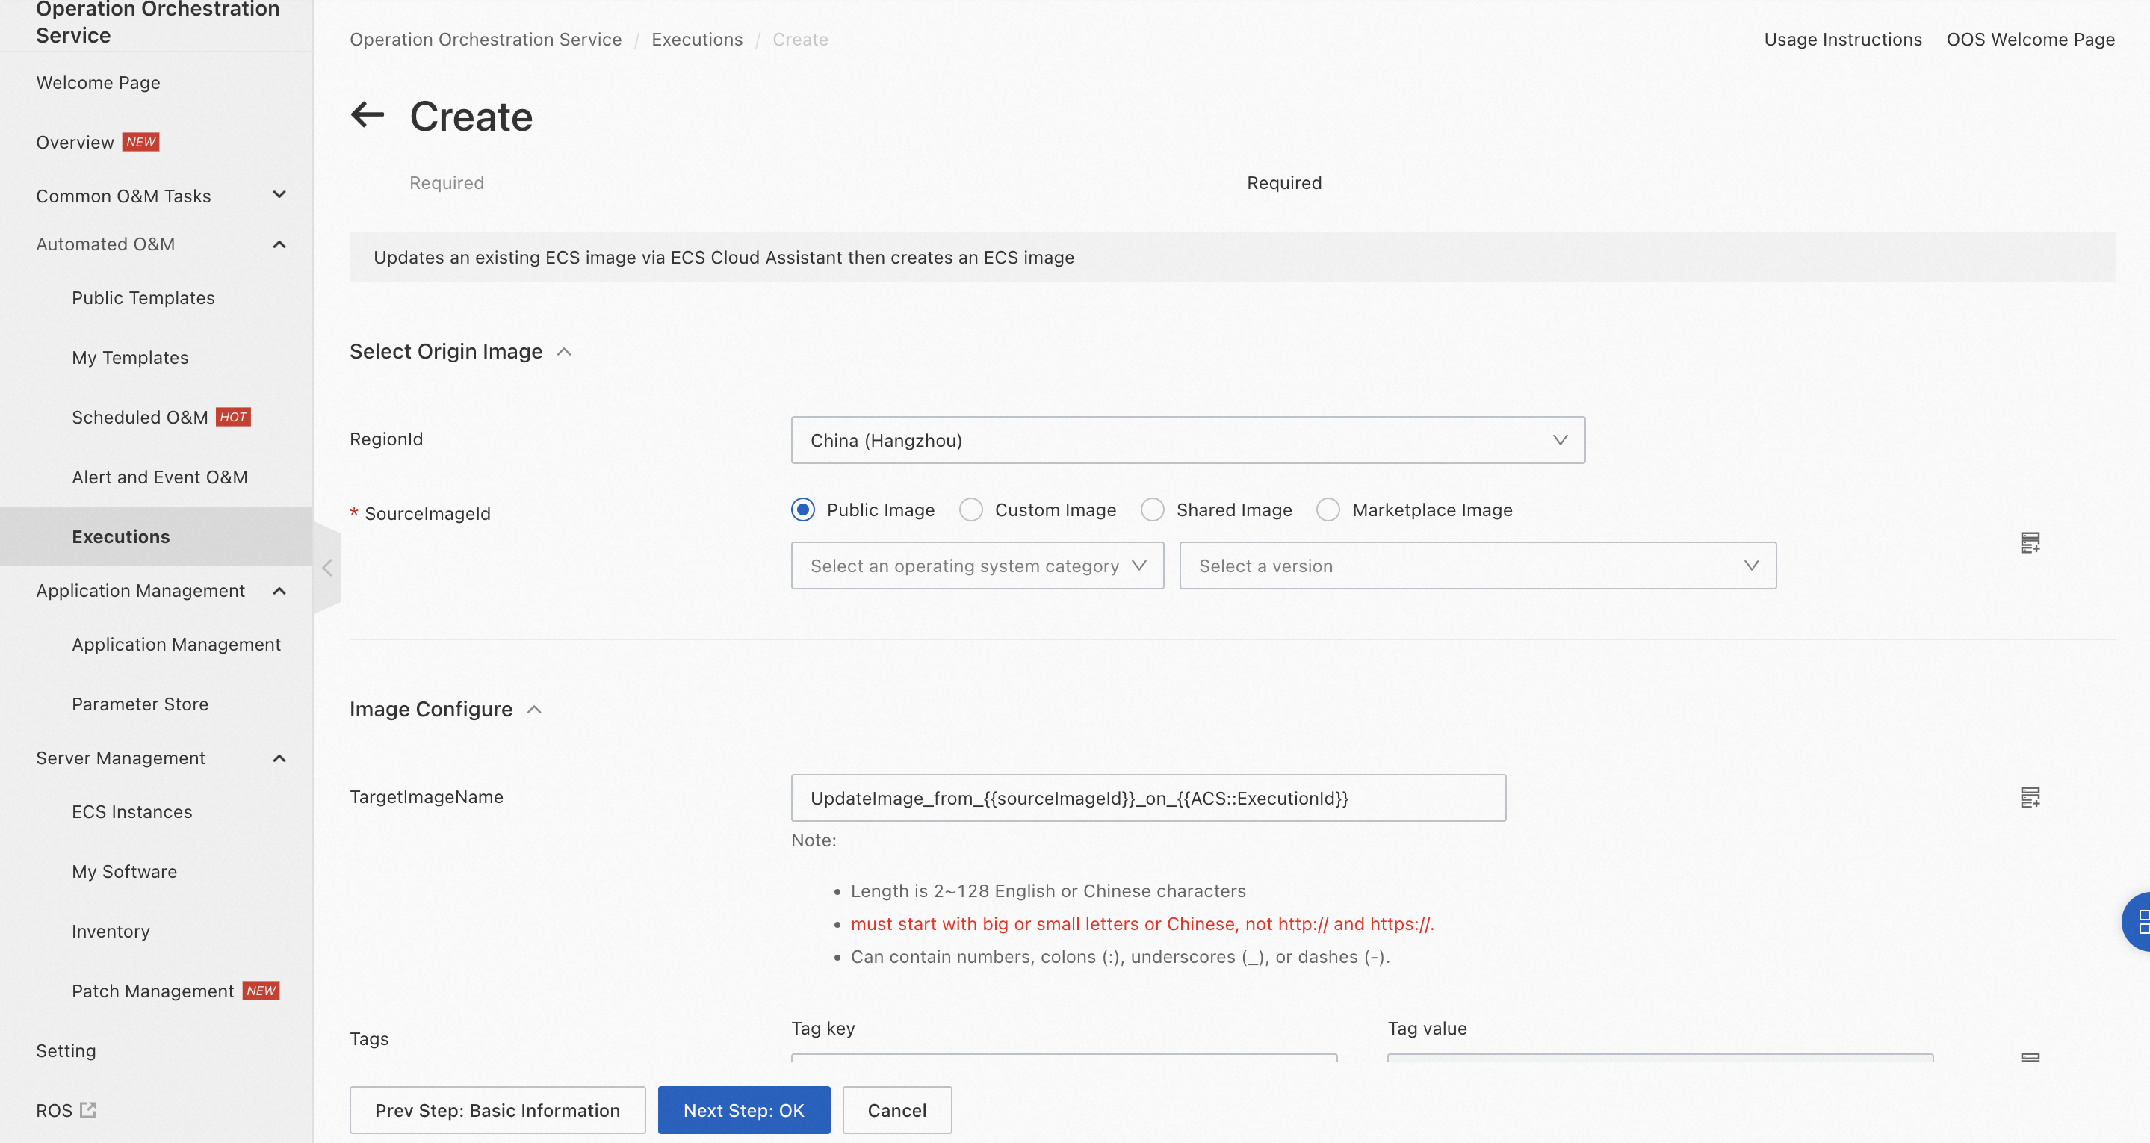The image size is (2150, 1143).
Task: Collapse the Image Configure section
Action: tap(534, 710)
